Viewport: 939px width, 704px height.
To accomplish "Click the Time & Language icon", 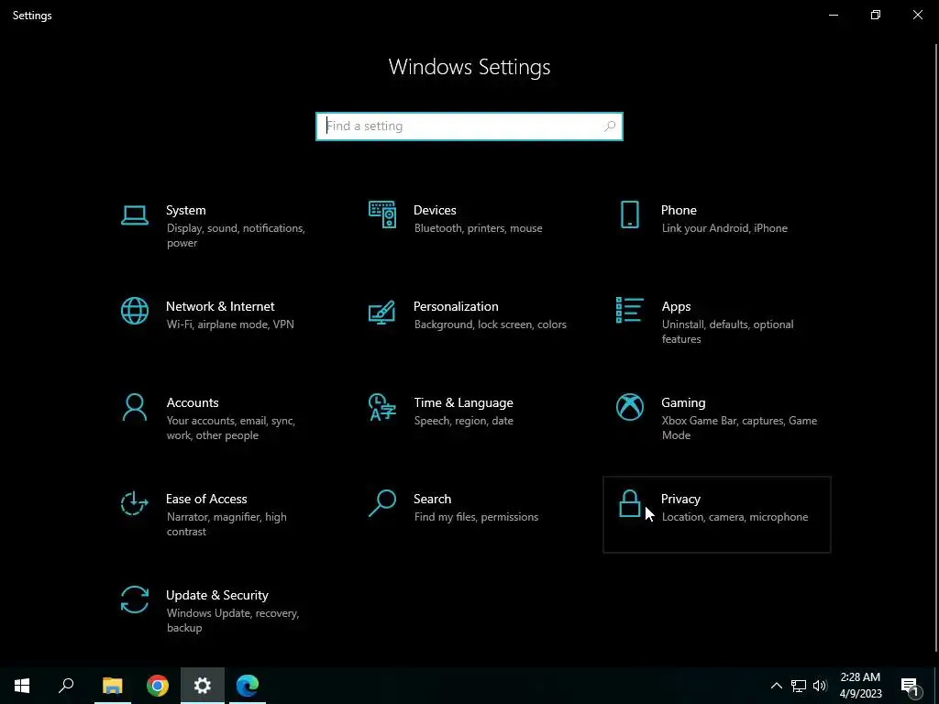I will pyautogui.click(x=382, y=408).
